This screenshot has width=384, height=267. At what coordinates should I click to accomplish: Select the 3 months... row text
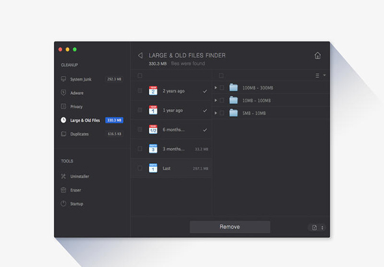(x=174, y=149)
